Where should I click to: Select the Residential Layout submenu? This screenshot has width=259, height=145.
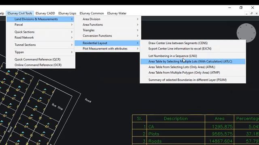pyautogui.click(x=107, y=43)
